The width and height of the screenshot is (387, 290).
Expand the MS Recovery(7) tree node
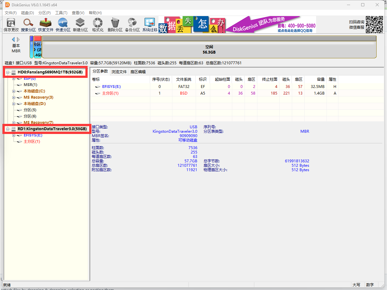(x=14, y=123)
